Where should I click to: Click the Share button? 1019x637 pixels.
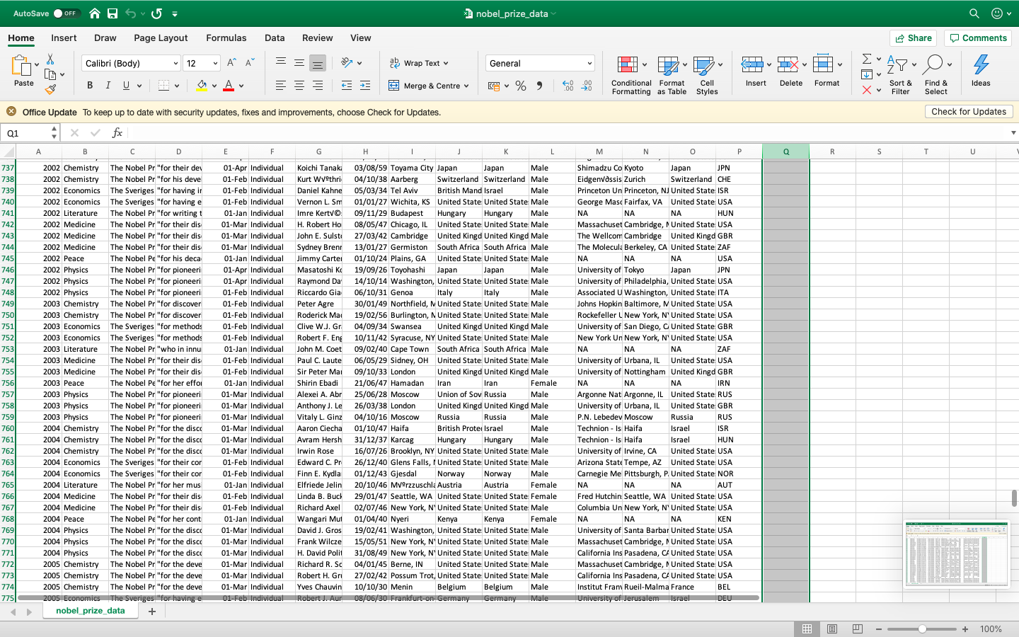[913, 38]
